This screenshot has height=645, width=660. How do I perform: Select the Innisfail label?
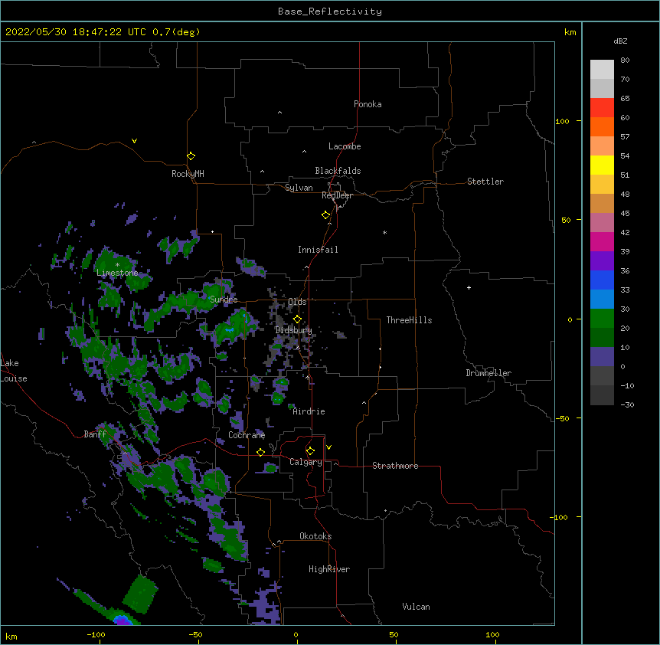[318, 250]
